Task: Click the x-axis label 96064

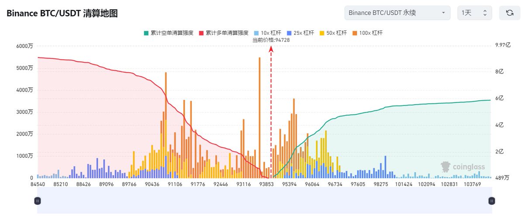Action: tap(313, 184)
